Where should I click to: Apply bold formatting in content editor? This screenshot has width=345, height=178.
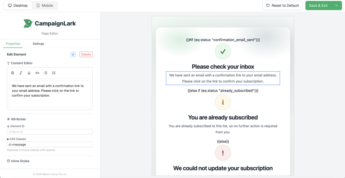[x=13, y=73]
